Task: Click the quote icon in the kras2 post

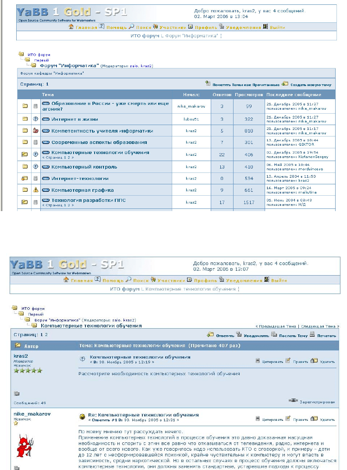Action: click(x=258, y=361)
